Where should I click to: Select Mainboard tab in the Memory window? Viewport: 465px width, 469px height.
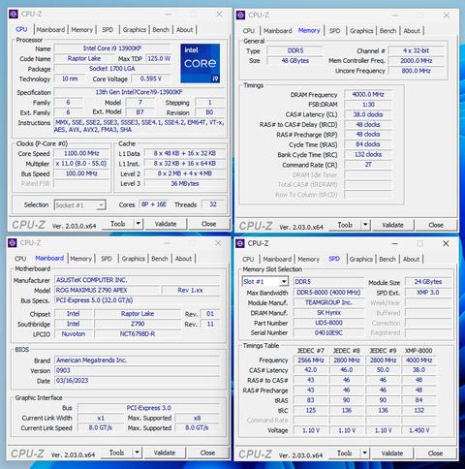click(278, 31)
